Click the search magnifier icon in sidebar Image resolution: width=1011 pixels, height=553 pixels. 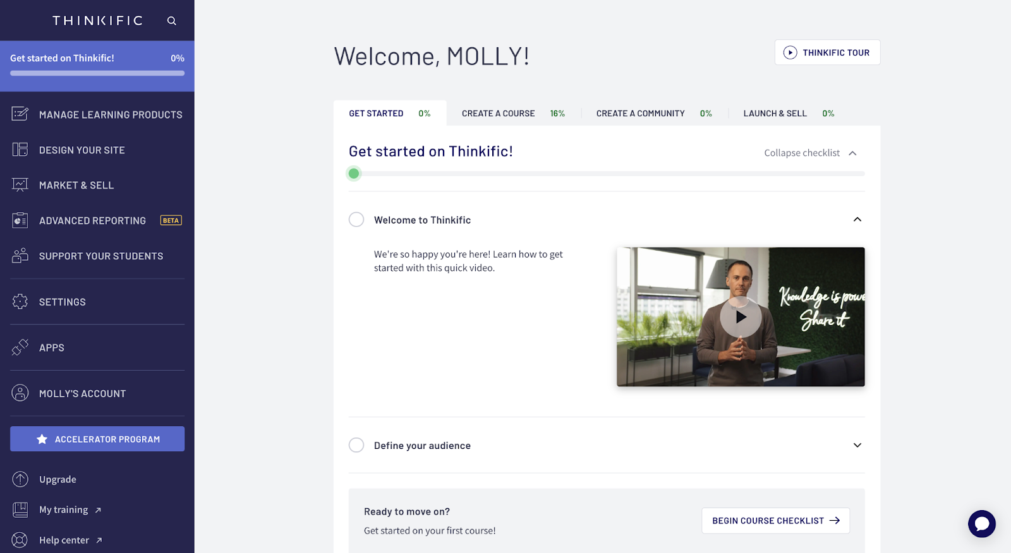point(171,21)
